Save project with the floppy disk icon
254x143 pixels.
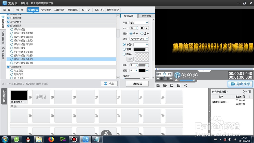[172, 85]
